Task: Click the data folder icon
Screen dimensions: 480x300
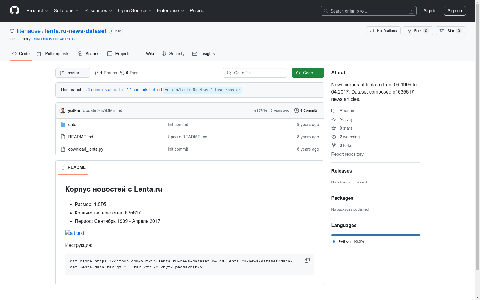Action: pos(63,124)
